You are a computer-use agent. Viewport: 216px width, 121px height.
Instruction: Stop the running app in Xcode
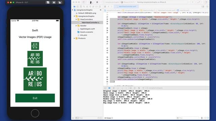click(97, 2)
